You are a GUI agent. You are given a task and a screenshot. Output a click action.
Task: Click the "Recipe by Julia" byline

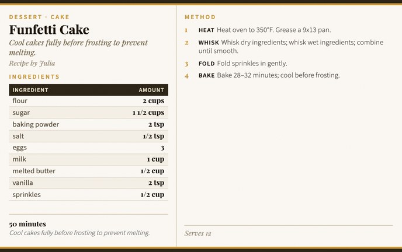pyautogui.click(x=32, y=63)
